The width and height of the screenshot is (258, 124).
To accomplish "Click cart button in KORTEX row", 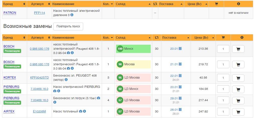I will point(238,78).
